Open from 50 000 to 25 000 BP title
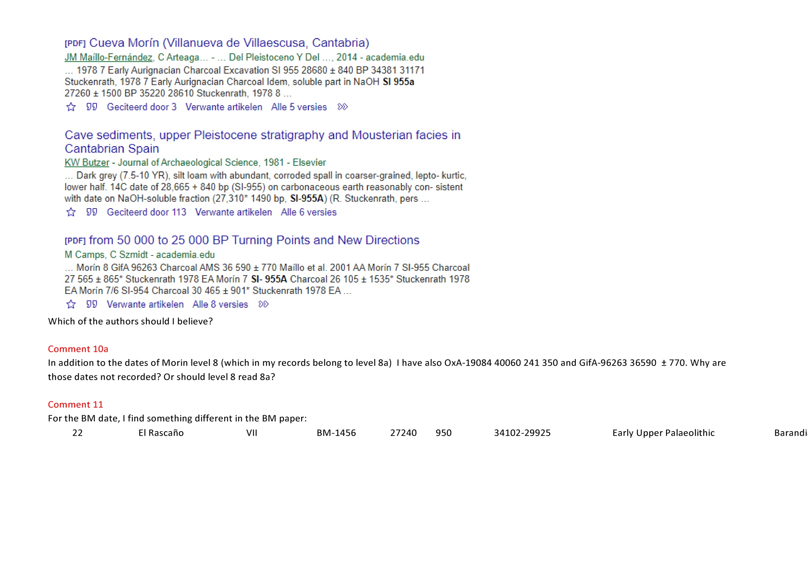Screen dimensions: 808x571 (x=254, y=240)
